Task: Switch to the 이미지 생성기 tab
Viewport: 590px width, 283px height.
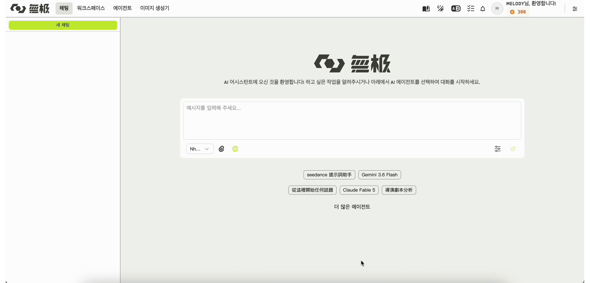Action: click(155, 8)
